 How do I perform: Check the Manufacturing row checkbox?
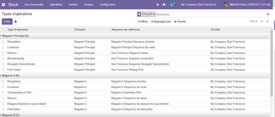pyautogui.click(x=3, y=58)
